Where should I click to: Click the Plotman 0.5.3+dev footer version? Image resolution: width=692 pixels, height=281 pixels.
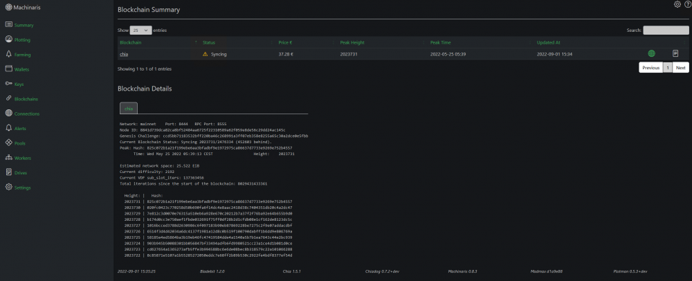630,271
